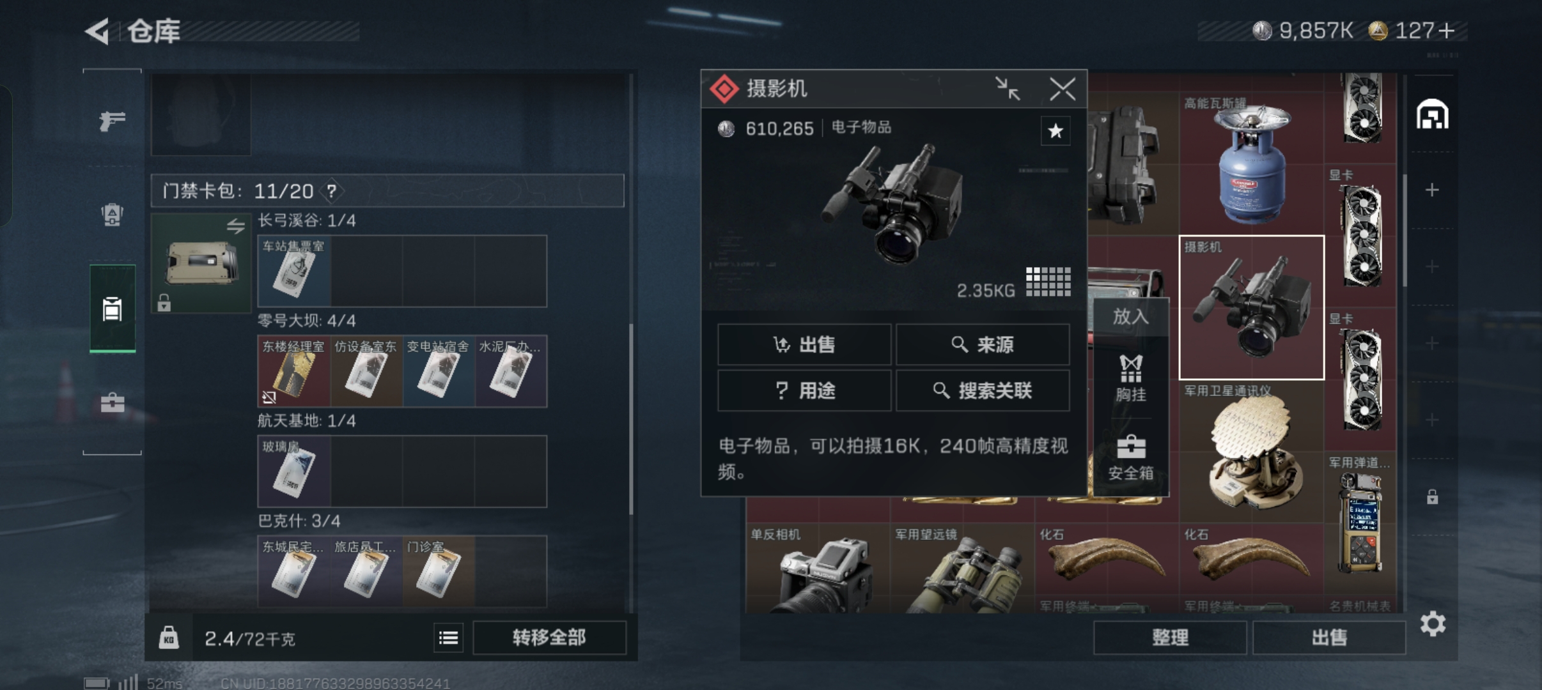Swap the keycard case with arrows icon
The height and width of the screenshot is (690, 1542).
point(235,226)
